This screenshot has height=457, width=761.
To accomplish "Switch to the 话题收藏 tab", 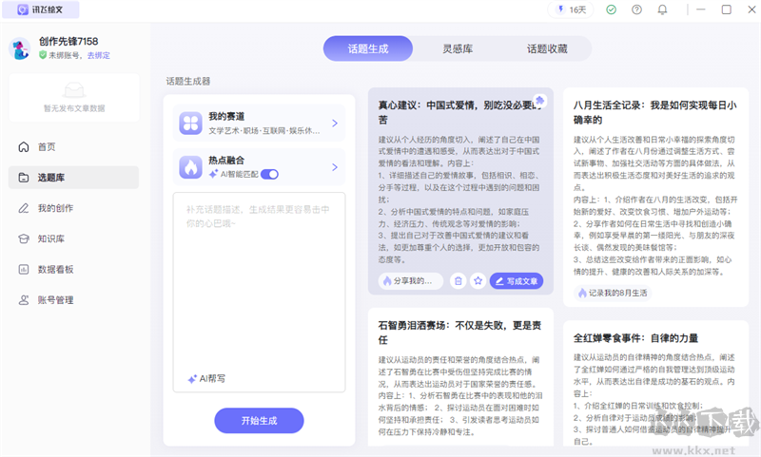I will (547, 48).
